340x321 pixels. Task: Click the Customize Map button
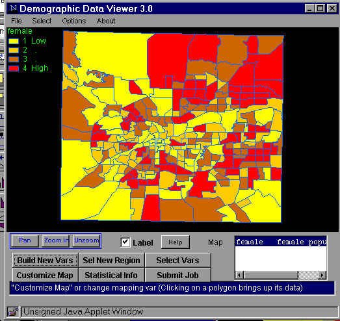point(45,275)
